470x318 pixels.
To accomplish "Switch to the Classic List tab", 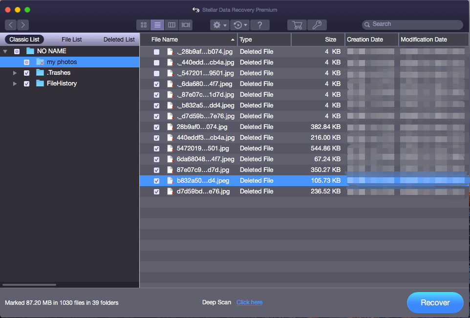I will tap(24, 40).
